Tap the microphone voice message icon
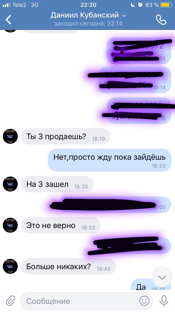This screenshot has width=175, height=312. (164, 301)
